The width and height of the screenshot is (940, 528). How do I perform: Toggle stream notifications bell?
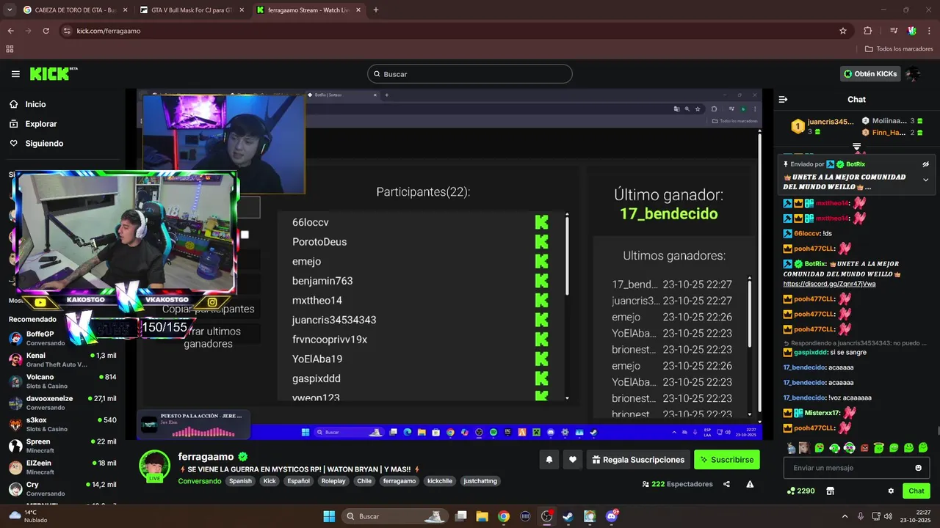click(549, 460)
